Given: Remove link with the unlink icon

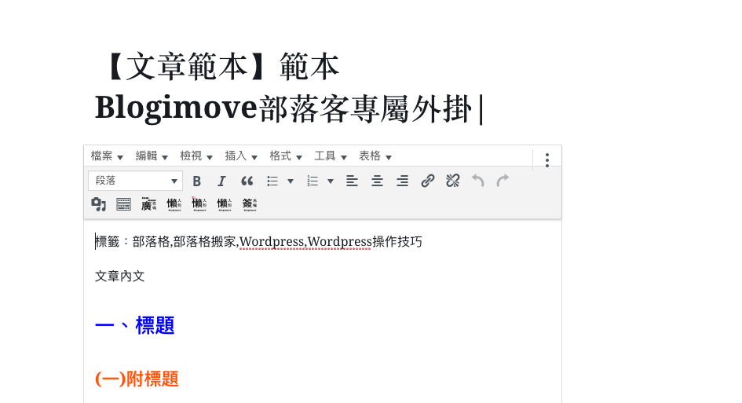Looking at the screenshot, I should 453,181.
